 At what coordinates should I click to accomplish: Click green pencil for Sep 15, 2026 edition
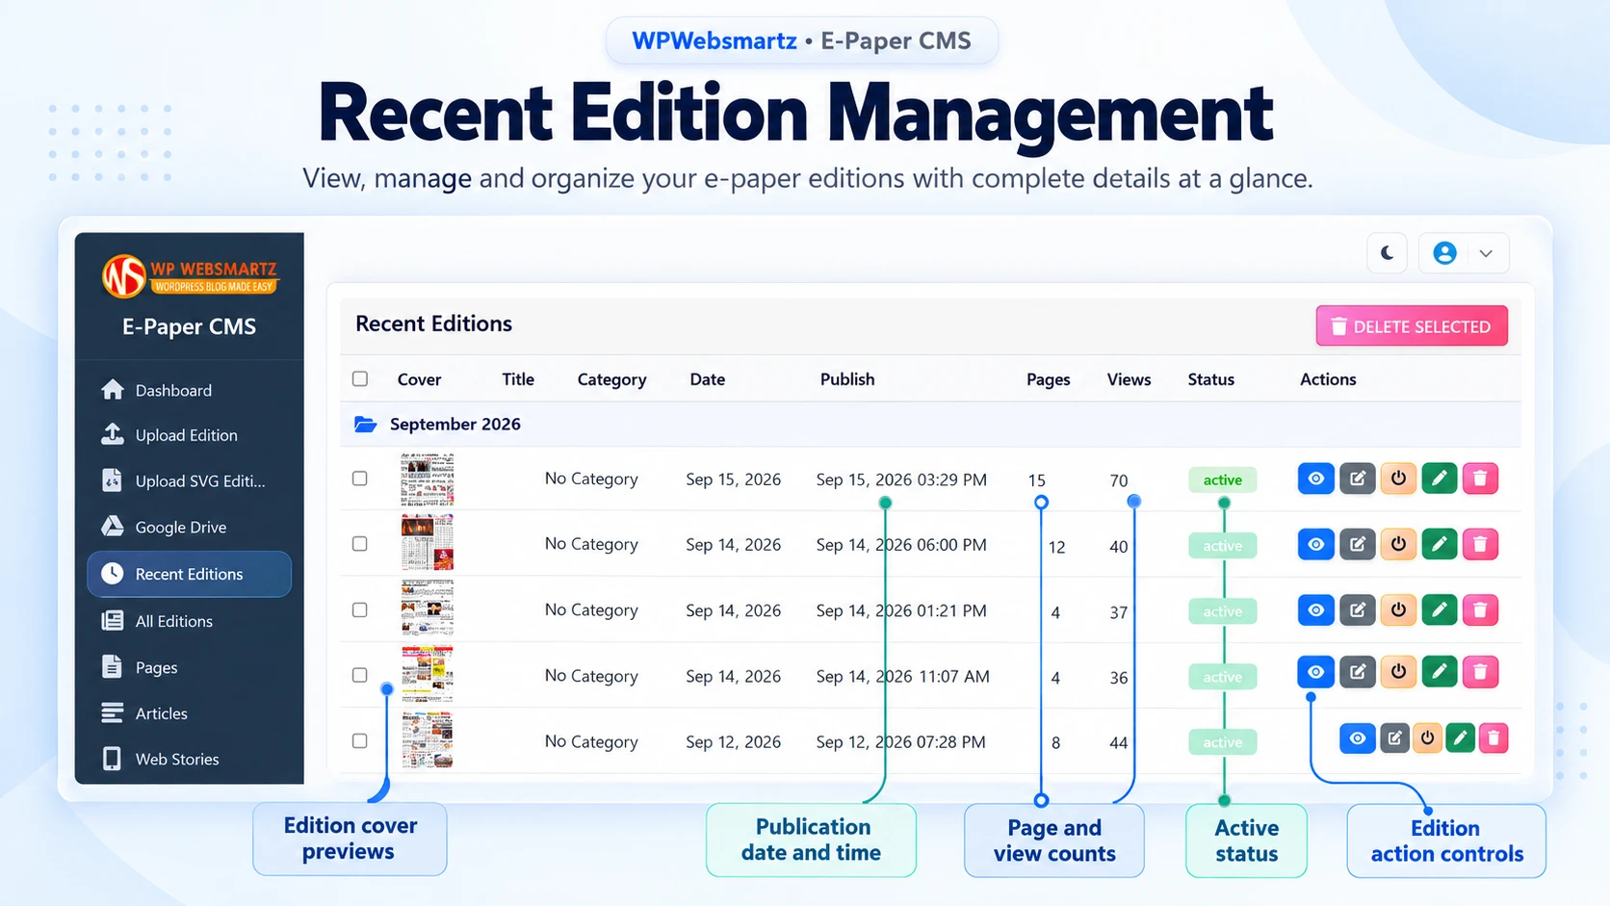tap(1439, 479)
